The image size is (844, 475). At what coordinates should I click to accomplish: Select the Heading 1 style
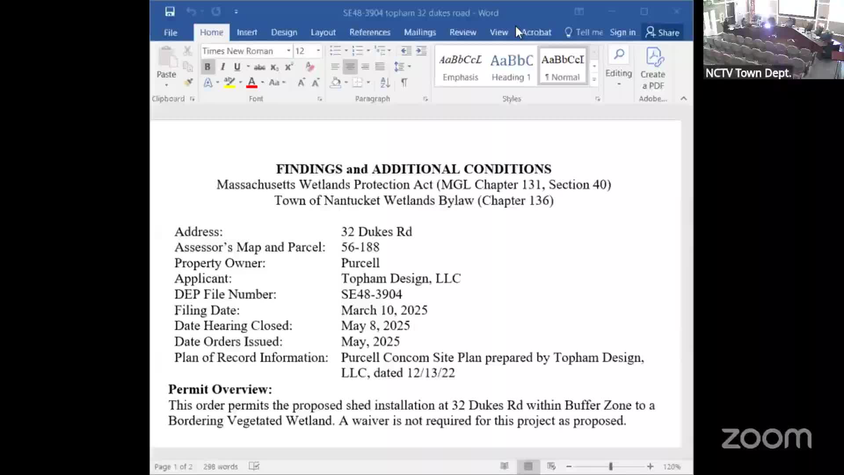coord(511,66)
